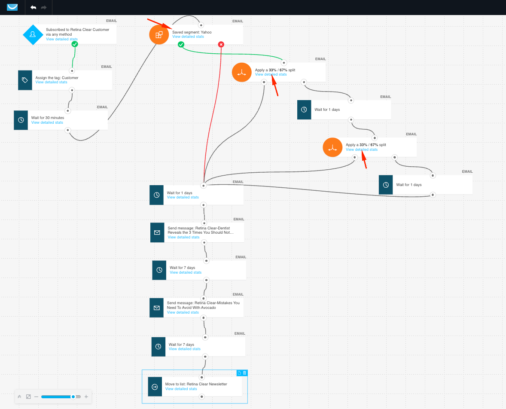This screenshot has height=409, width=506.
Task: Click the Dentist Reveals message envelope icon
Action: click(157, 232)
